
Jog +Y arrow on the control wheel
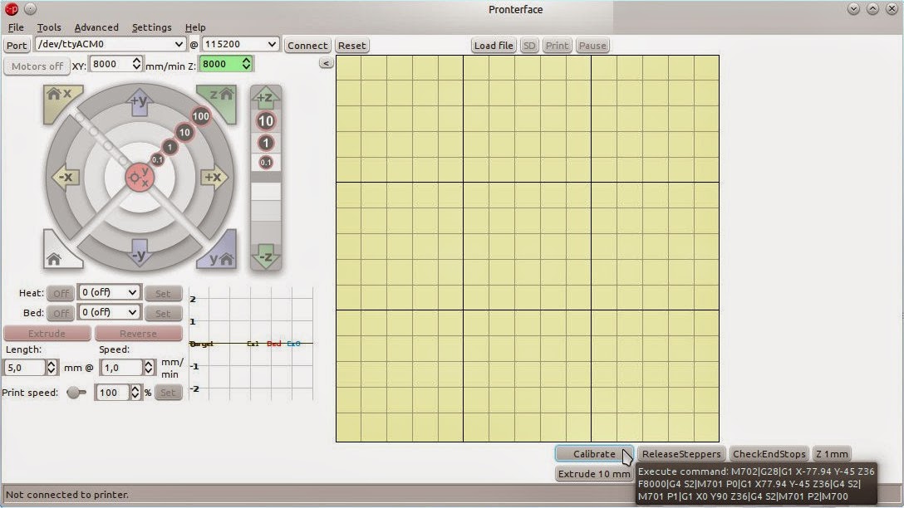tap(139, 103)
